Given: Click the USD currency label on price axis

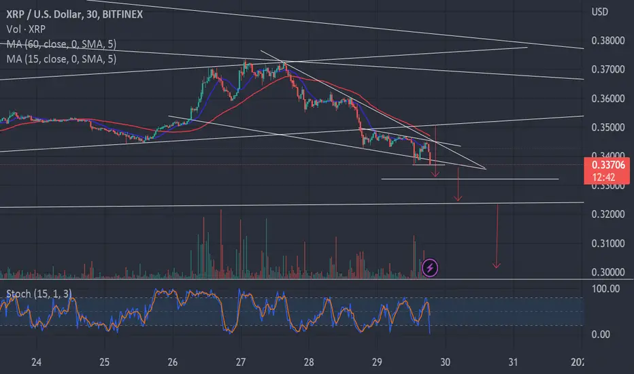Looking at the screenshot, I should click(599, 12).
